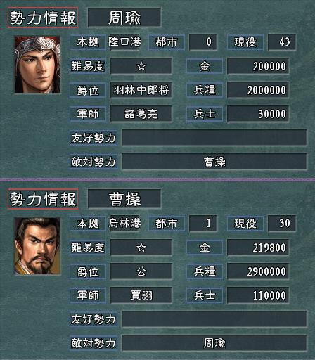Click the soldiers value 110000
The height and width of the screenshot is (360, 315).
tap(258, 295)
